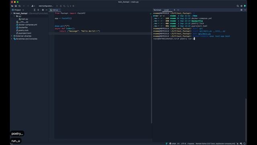Click the inspections profile icon in status bar
The width and height of the screenshot is (257, 145).
click(241, 143)
